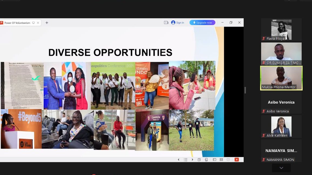This screenshot has height=175, width=312.
Task: Play slideshow from beginning icon
Action: (199, 159)
